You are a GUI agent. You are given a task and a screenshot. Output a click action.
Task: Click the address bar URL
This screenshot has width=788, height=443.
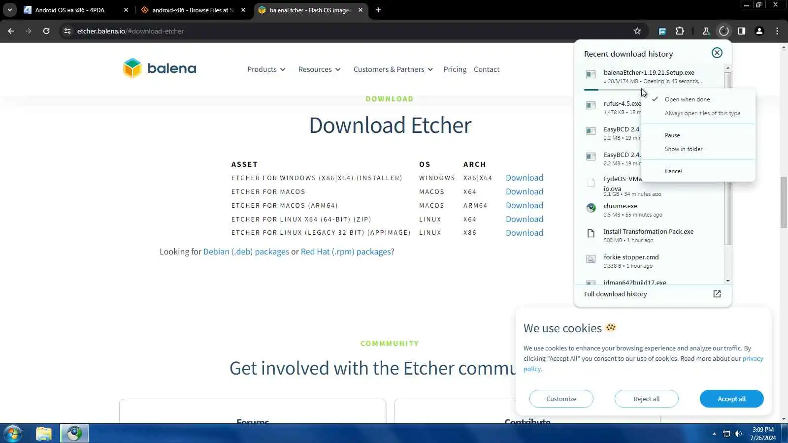point(131,31)
